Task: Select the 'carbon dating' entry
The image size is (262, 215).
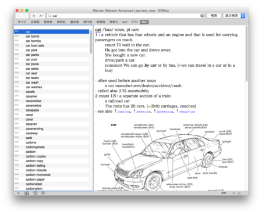Action: (51, 166)
